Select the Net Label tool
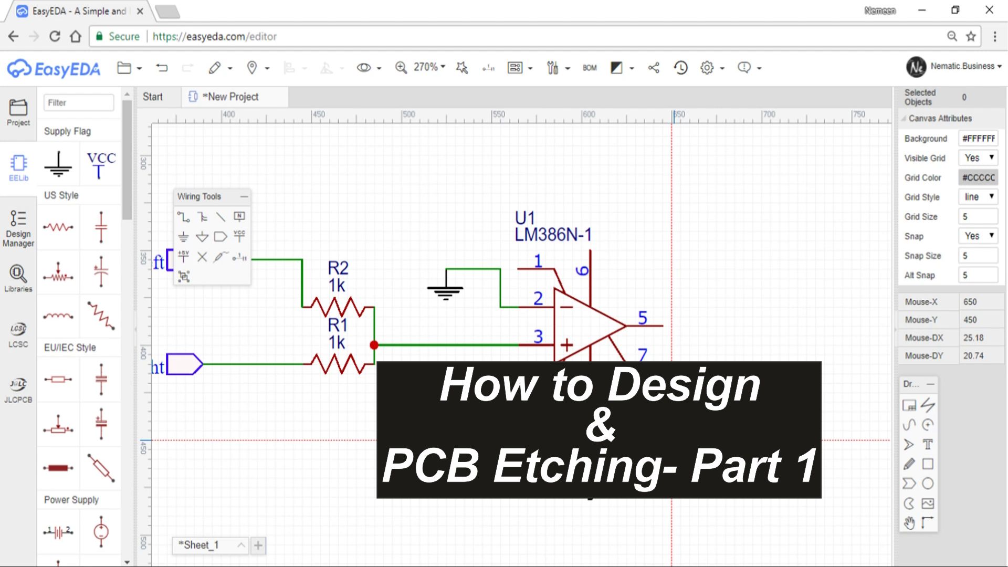This screenshot has width=1008, height=567. pyautogui.click(x=239, y=216)
